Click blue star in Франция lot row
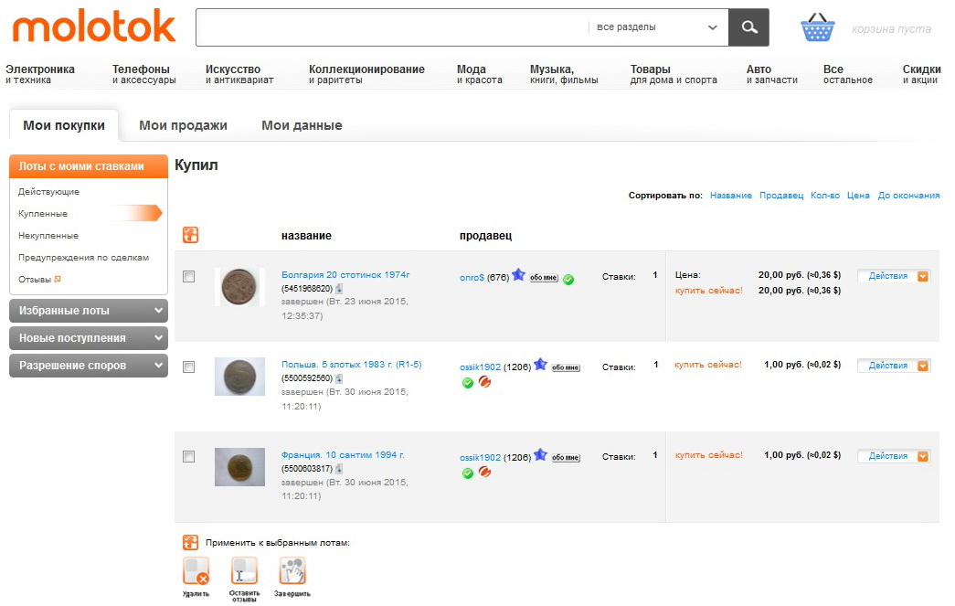The height and width of the screenshot is (606, 955). point(540,455)
